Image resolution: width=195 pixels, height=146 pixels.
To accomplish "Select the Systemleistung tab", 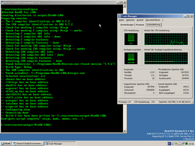I will pos(153,25).
